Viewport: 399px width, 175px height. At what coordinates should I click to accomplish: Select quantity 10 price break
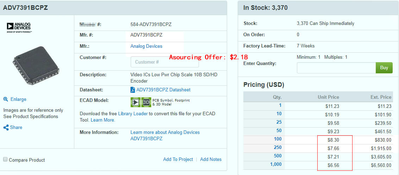(x=279, y=114)
